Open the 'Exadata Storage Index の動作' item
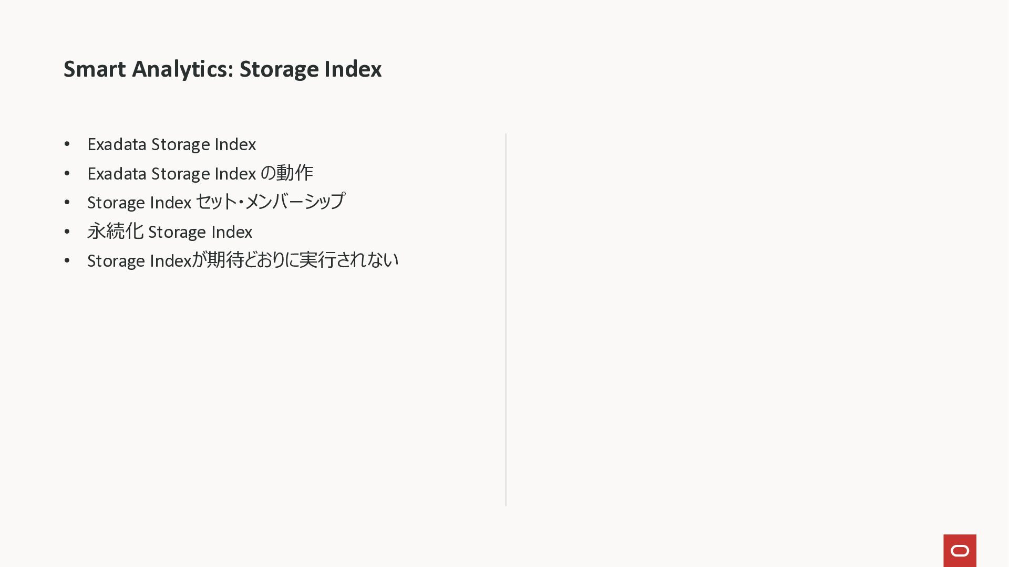 coord(200,173)
